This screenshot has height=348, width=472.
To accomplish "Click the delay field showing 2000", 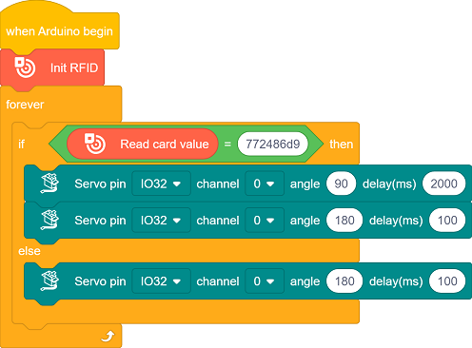I will [x=443, y=184].
